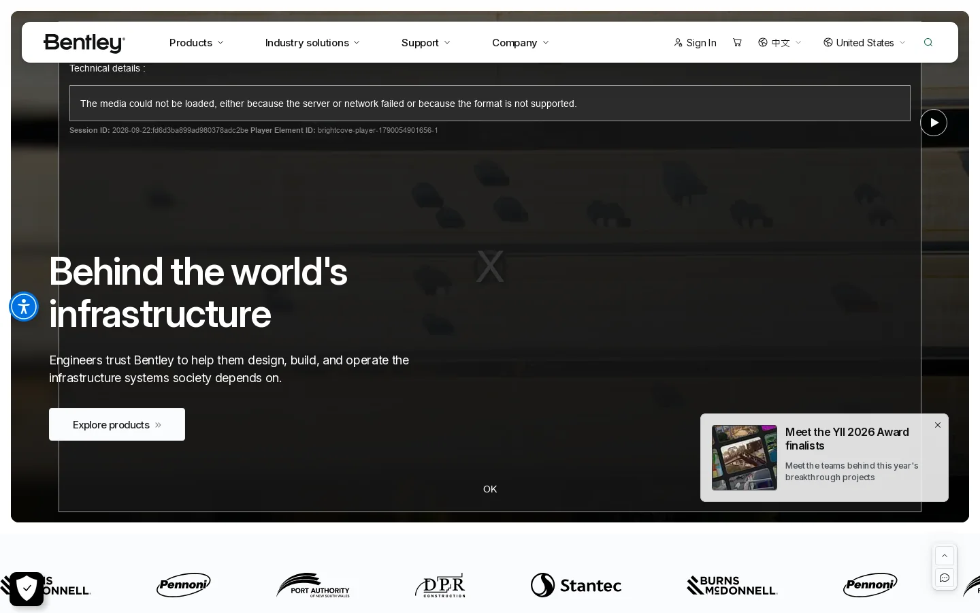Click the search magnifier icon

pyautogui.click(x=928, y=42)
